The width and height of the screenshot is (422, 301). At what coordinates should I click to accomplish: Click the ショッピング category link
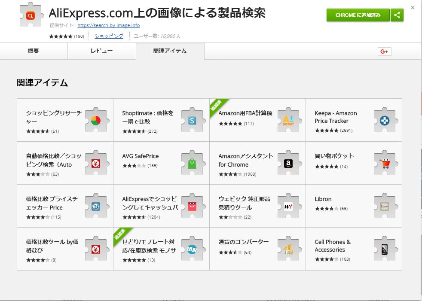109,36
